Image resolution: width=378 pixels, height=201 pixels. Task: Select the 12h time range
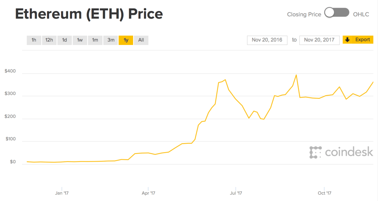49,40
